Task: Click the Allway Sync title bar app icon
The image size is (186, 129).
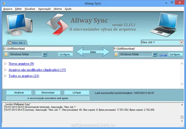Action: 4,3
